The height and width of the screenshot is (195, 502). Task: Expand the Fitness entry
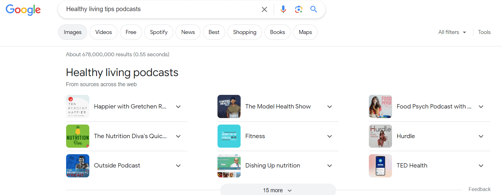[x=330, y=136]
